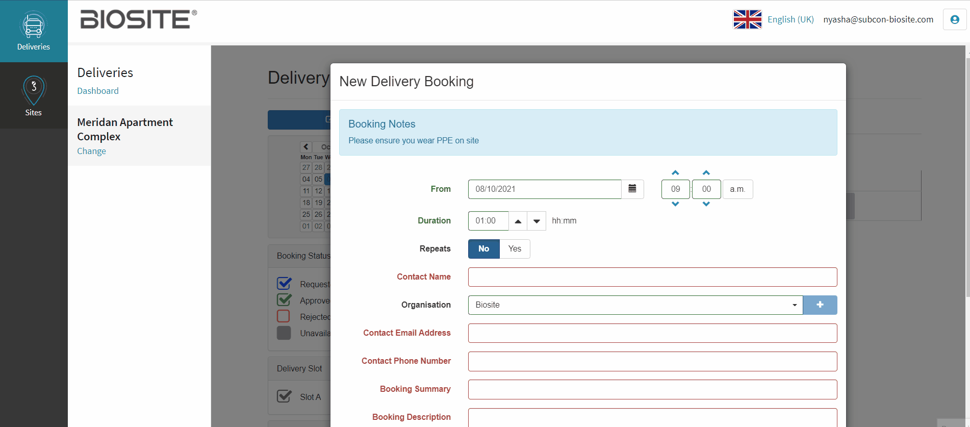Toggle the Unavailable status checkbox
Screen dimensions: 970x427
284,333
